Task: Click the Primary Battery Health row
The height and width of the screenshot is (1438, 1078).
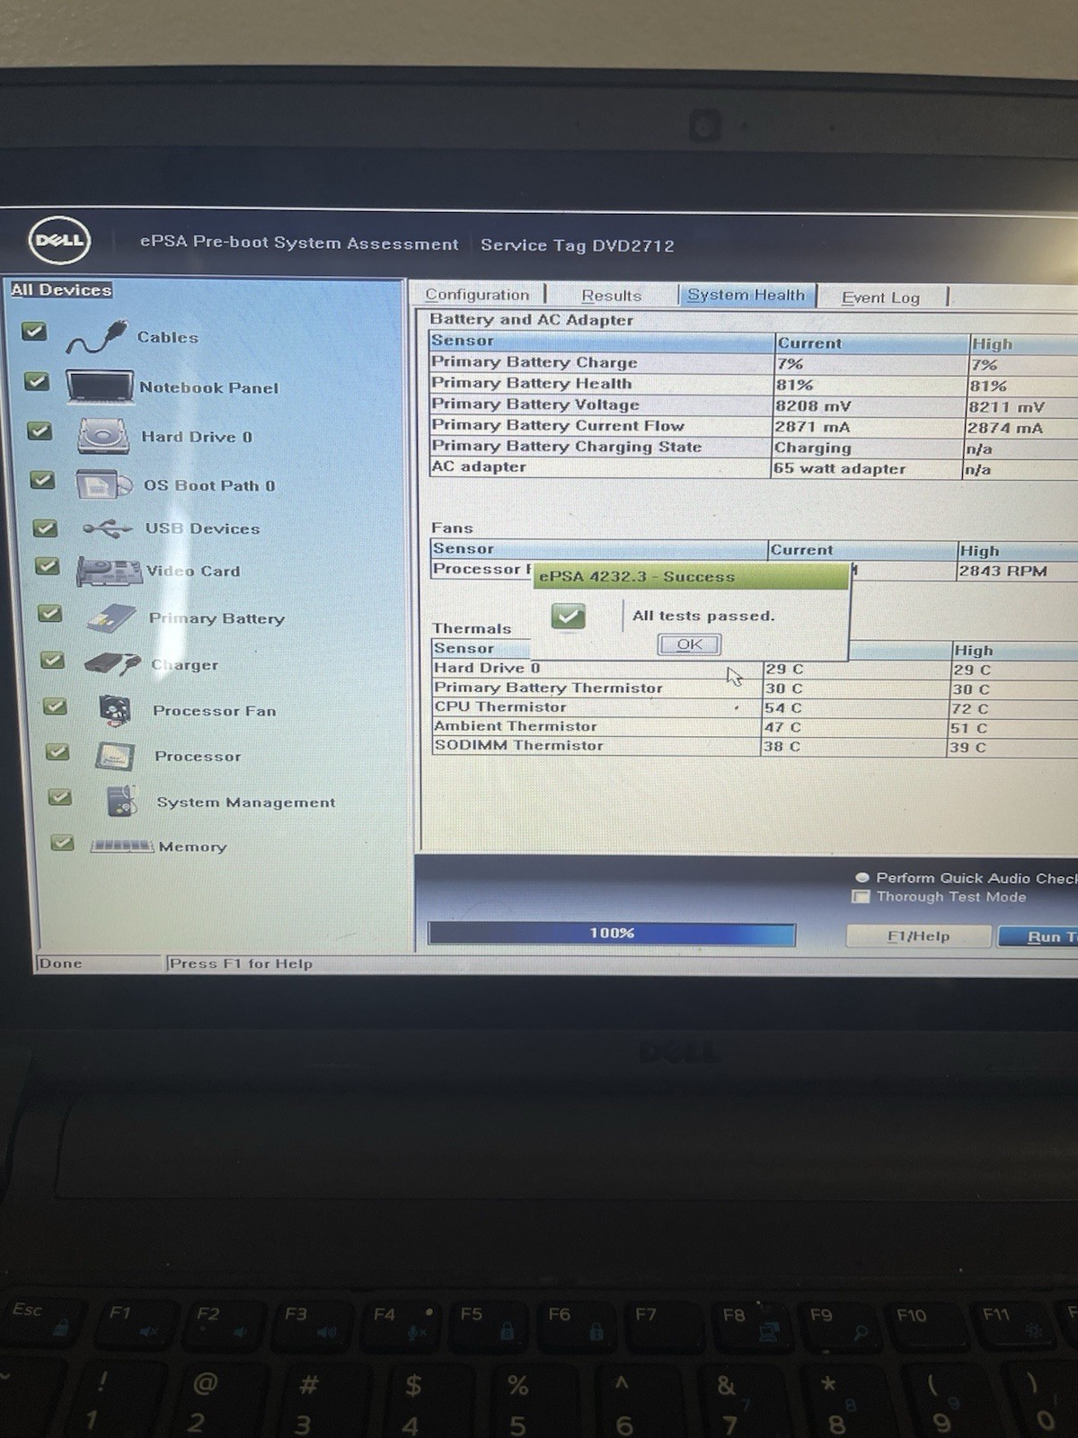Action: click(753, 384)
